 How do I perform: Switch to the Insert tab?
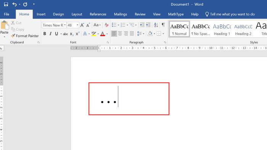[41, 14]
